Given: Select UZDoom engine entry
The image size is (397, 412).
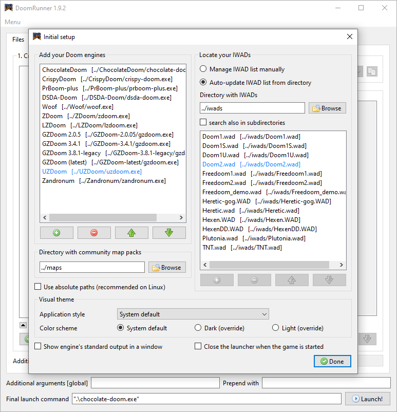Looking at the screenshot, I should pyautogui.click(x=113, y=172).
